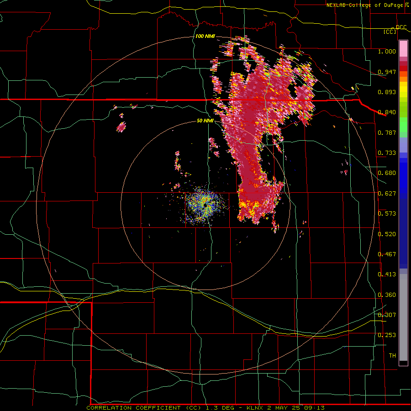The width and height of the screenshot is (411, 411).
Task: Click the 0.253 color scale label
Action: 387,335
